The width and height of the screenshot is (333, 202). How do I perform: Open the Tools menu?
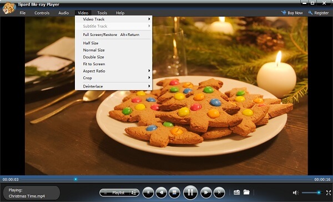(102, 13)
